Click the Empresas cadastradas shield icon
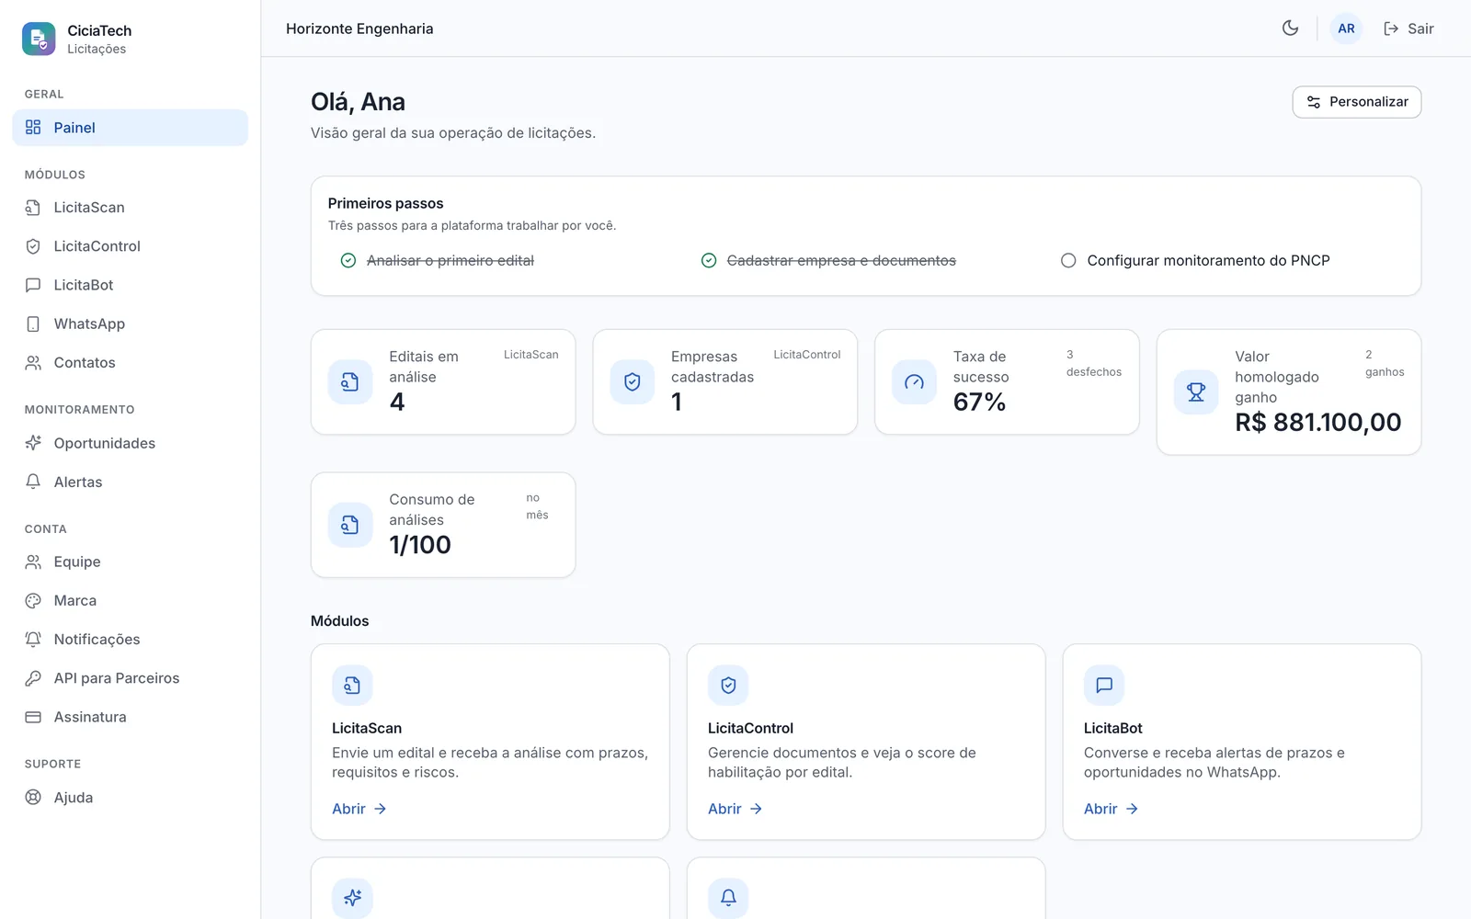The height and width of the screenshot is (919, 1471). [x=633, y=382]
